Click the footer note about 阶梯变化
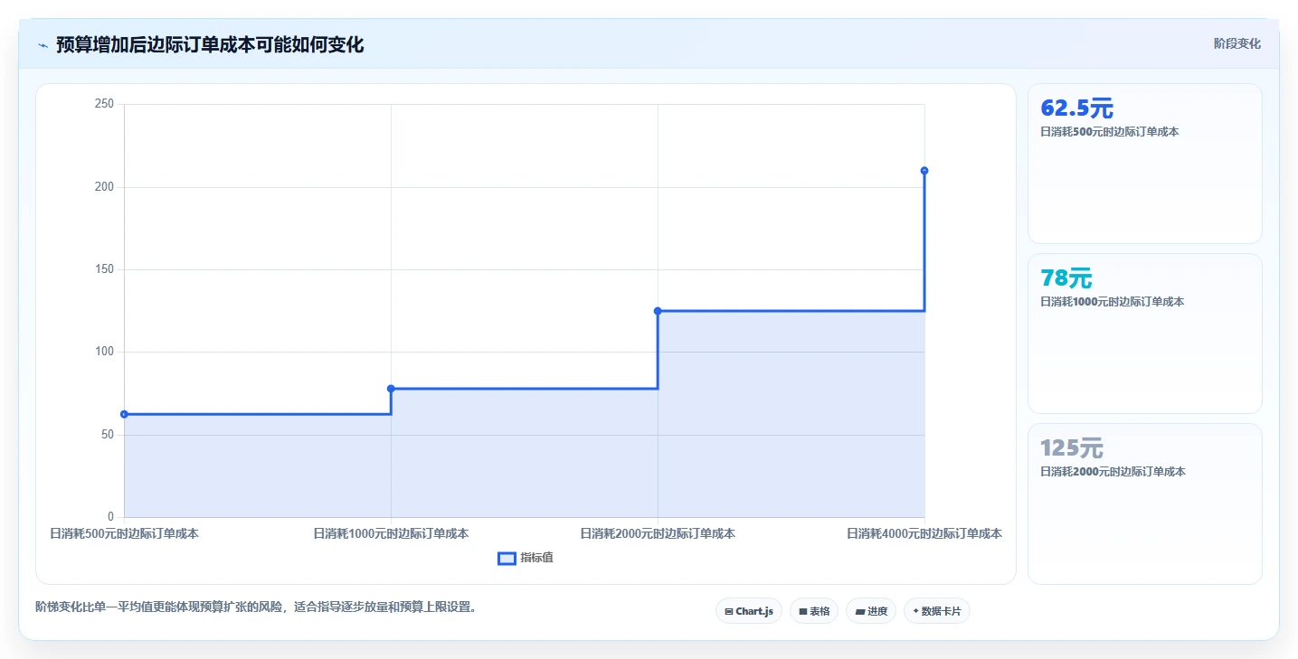The height and width of the screenshot is (659, 1298). [x=256, y=607]
